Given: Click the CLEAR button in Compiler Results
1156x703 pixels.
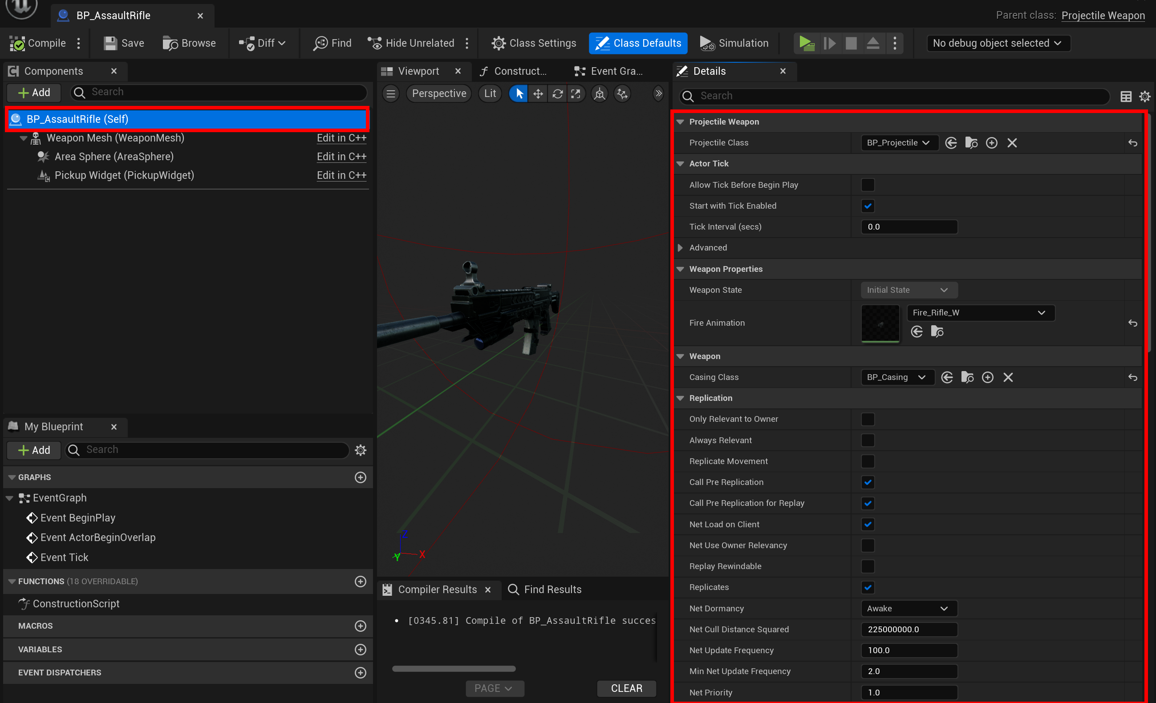Looking at the screenshot, I should tap(626, 688).
